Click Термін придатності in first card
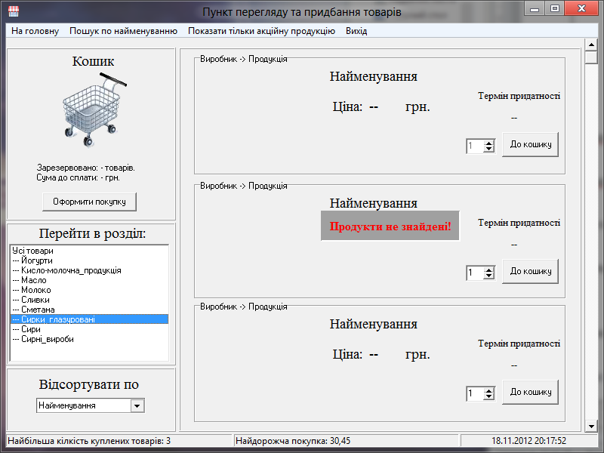The image size is (604, 453). pyautogui.click(x=519, y=96)
